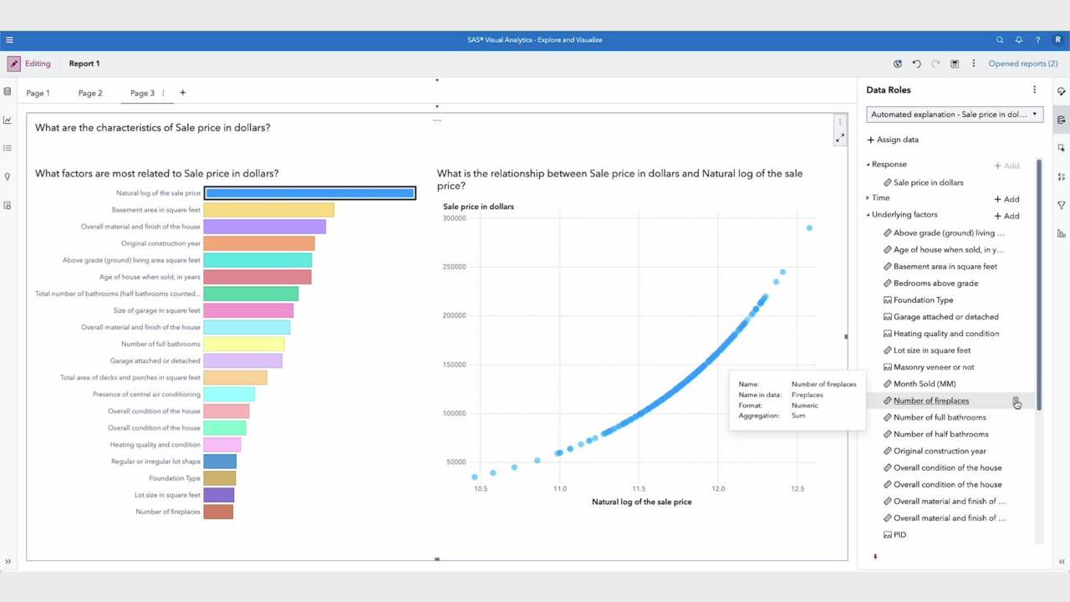Open the user profile R avatar
This screenshot has height=602, width=1070.
(x=1058, y=39)
